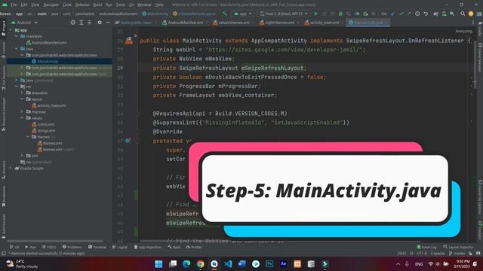Open the Profiler tool window
The image size is (483, 271).
point(194,247)
